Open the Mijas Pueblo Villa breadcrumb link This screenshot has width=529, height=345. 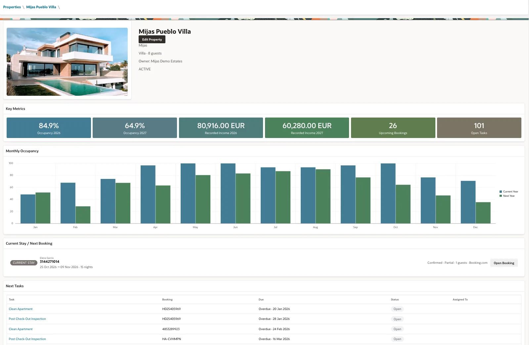point(41,7)
